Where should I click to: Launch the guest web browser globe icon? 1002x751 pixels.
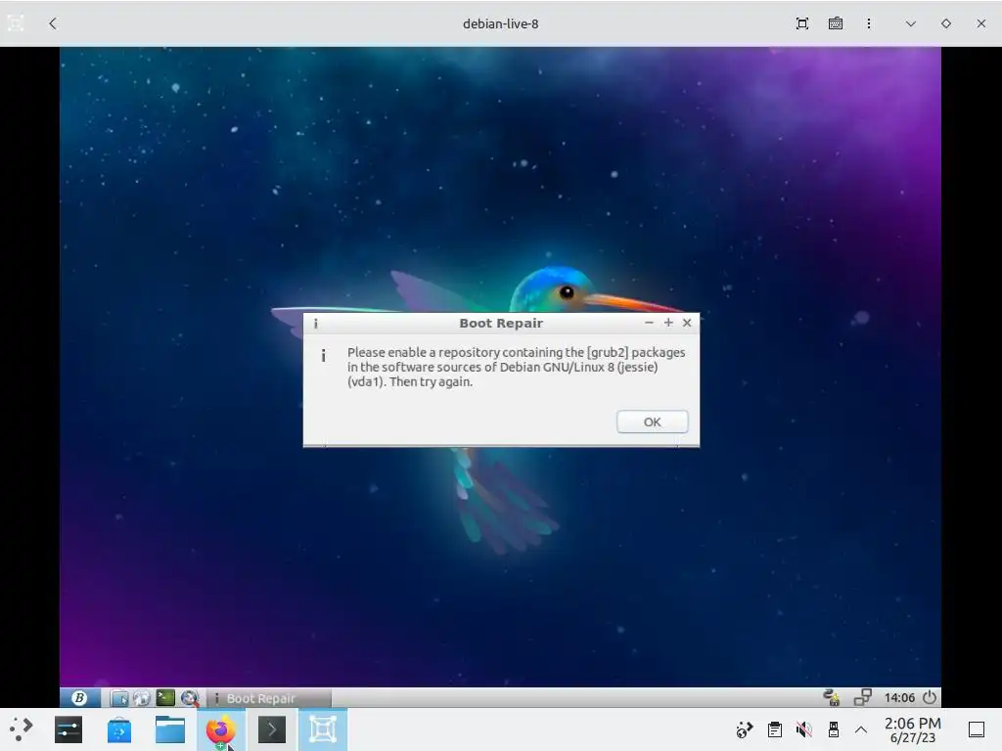pos(142,698)
